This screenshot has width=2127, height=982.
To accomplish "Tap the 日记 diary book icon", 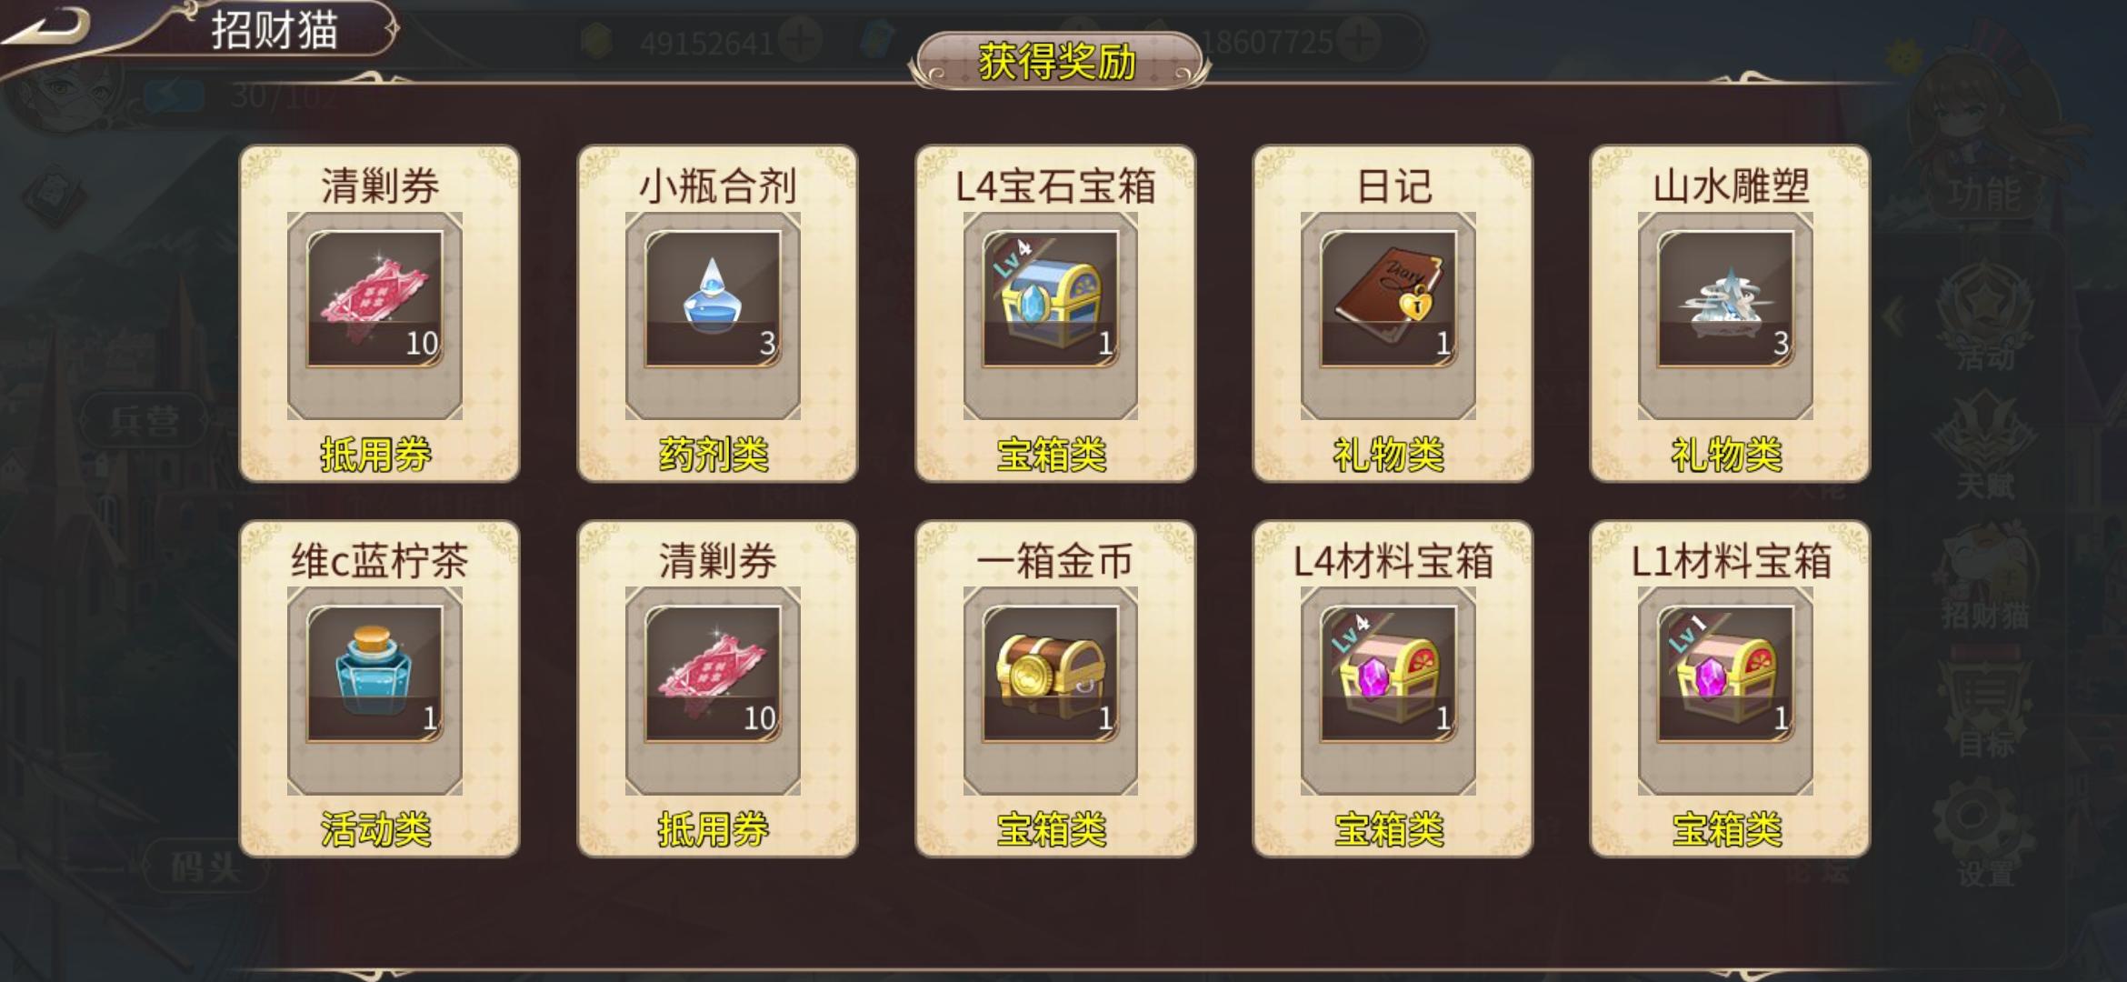I will coord(1388,299).
